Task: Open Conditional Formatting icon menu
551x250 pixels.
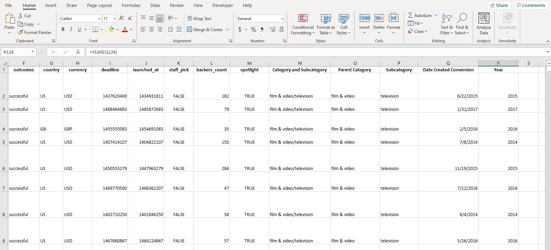Action: (x=303, y=18)
